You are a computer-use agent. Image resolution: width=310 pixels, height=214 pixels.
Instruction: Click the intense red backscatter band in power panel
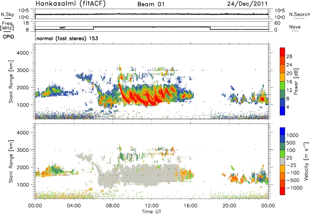pos(146,97)
